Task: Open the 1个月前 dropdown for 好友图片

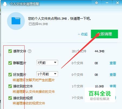Action: 47,74
